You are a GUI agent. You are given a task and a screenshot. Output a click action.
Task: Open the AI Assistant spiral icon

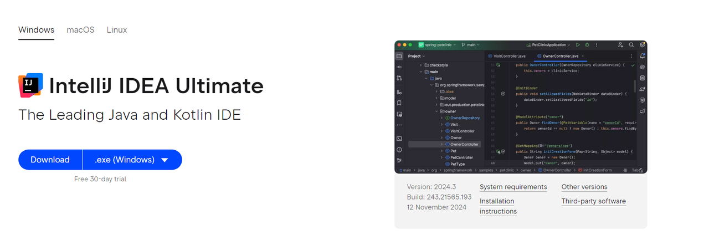tap(642, 67)
